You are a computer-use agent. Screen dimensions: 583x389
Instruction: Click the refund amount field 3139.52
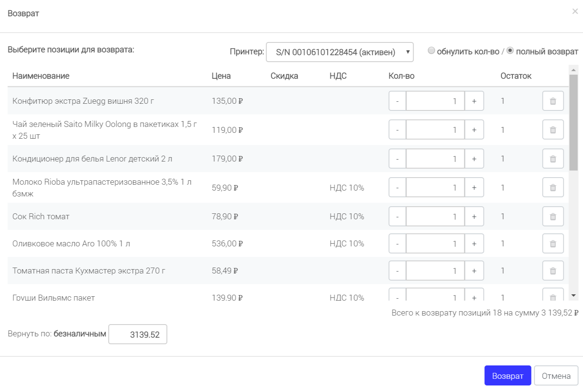click(138, 334)
